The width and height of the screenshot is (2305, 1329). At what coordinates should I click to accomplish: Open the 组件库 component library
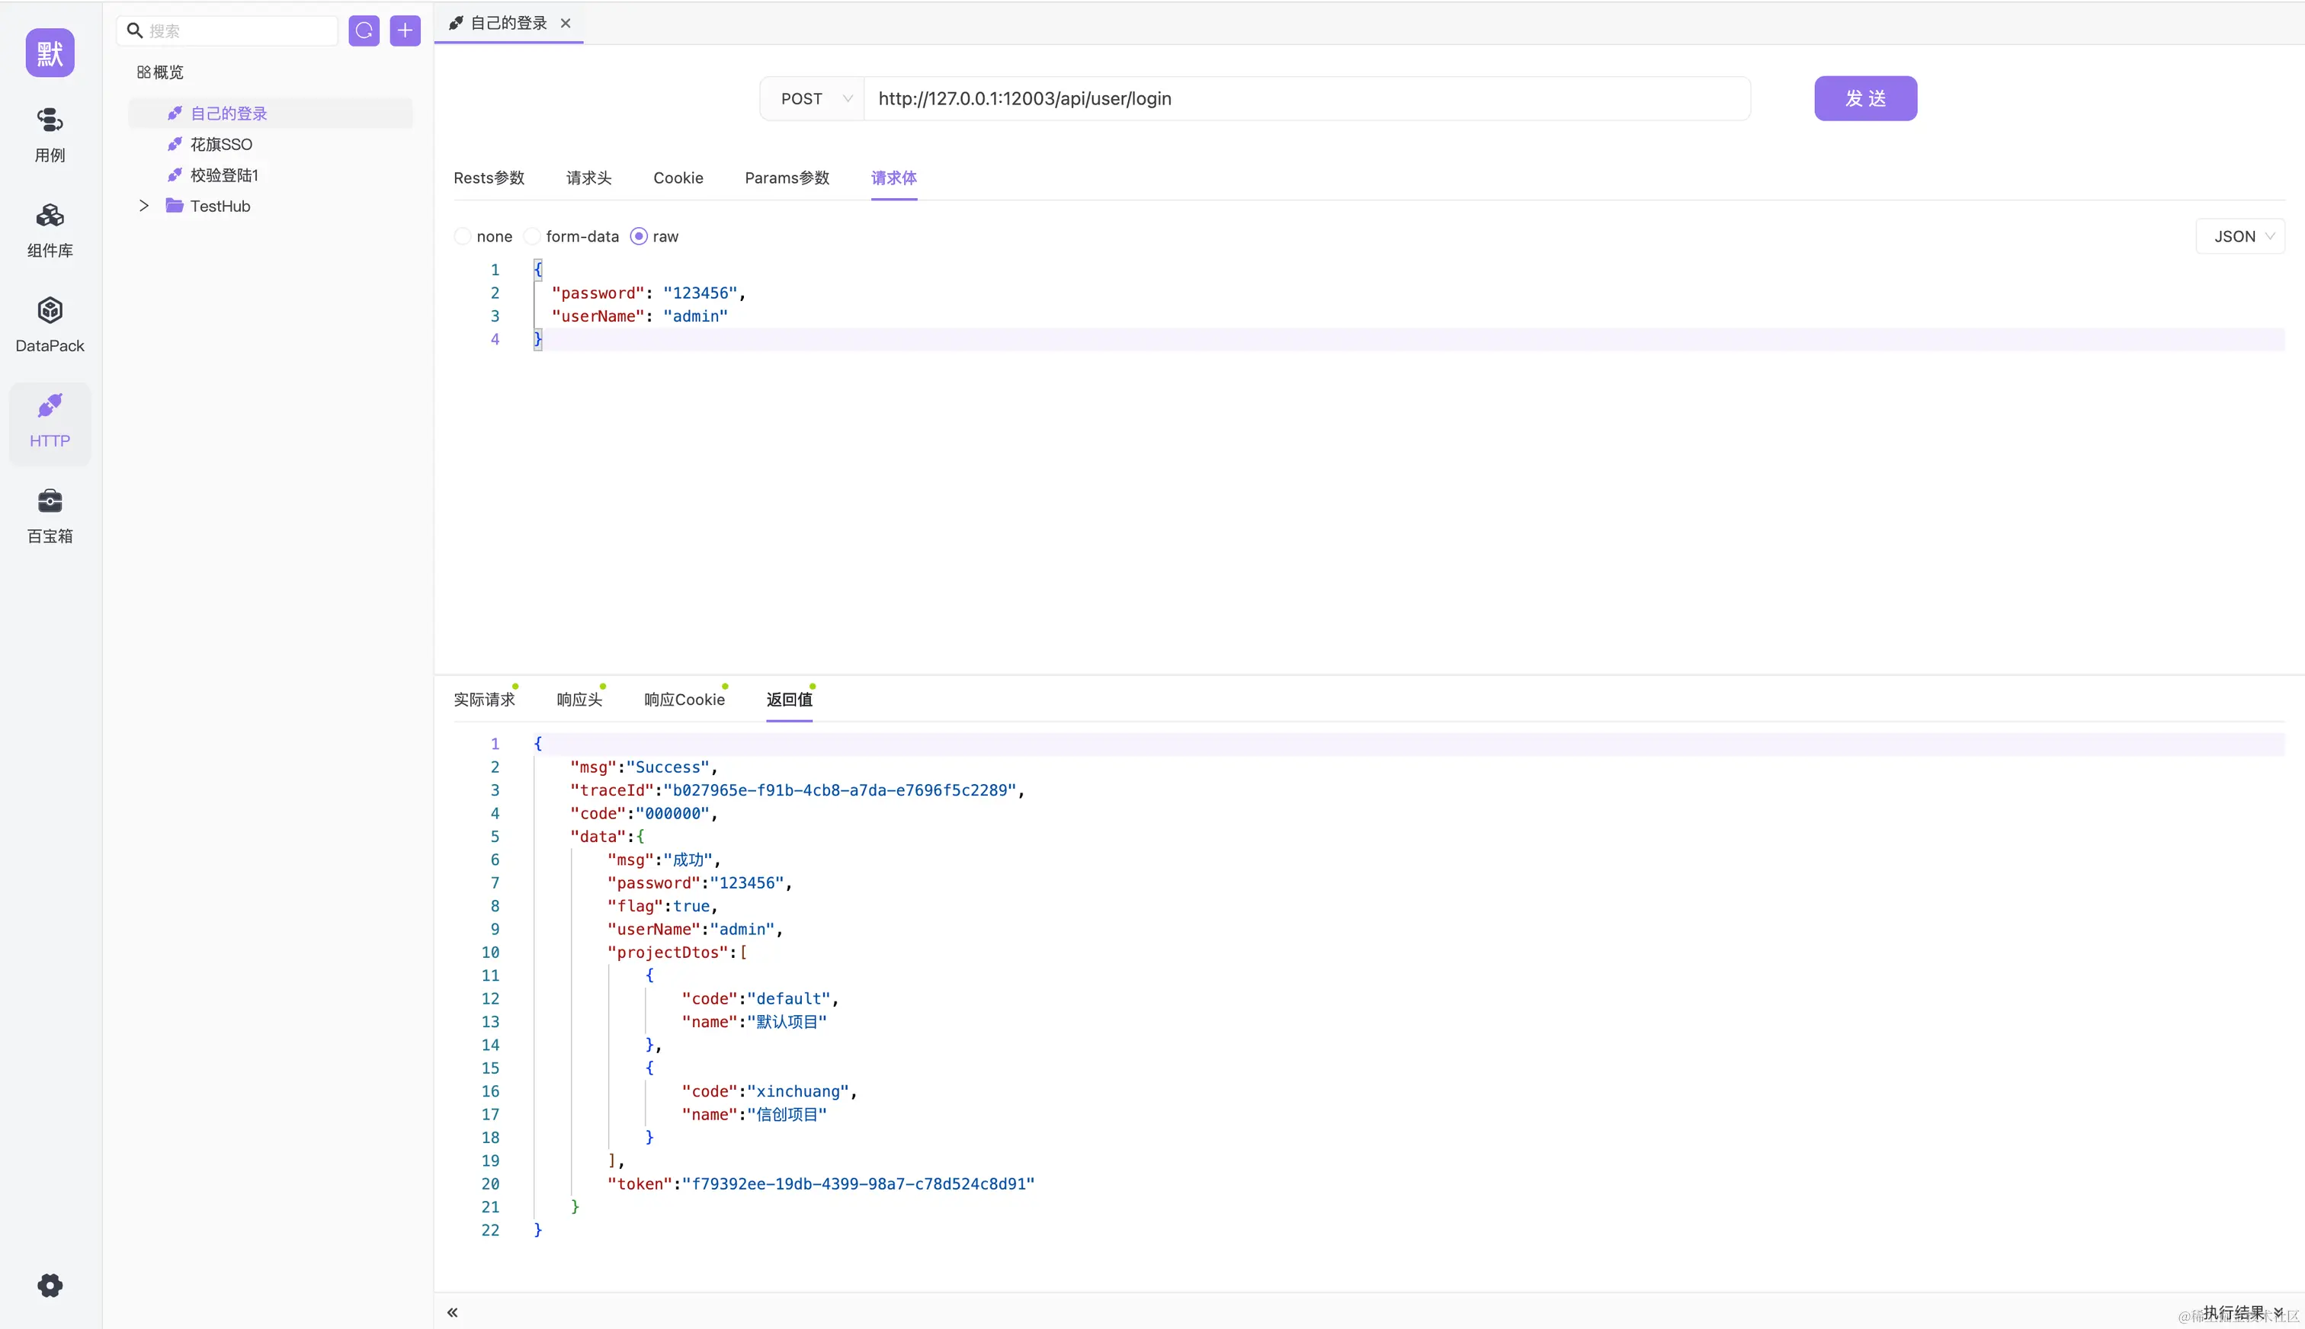point(50,229)
